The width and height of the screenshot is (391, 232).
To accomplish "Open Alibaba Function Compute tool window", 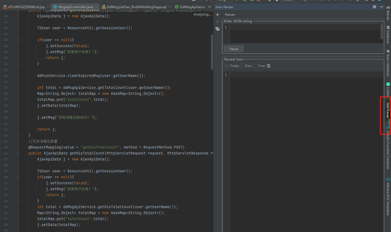I will tap(388, 148).
